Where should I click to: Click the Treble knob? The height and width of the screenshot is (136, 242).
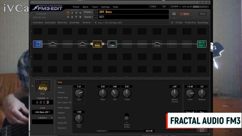click(x=127, y=93)
